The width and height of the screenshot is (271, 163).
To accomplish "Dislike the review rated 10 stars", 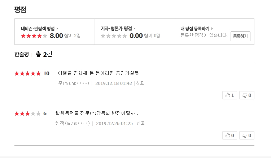I will tap(246, 95).
